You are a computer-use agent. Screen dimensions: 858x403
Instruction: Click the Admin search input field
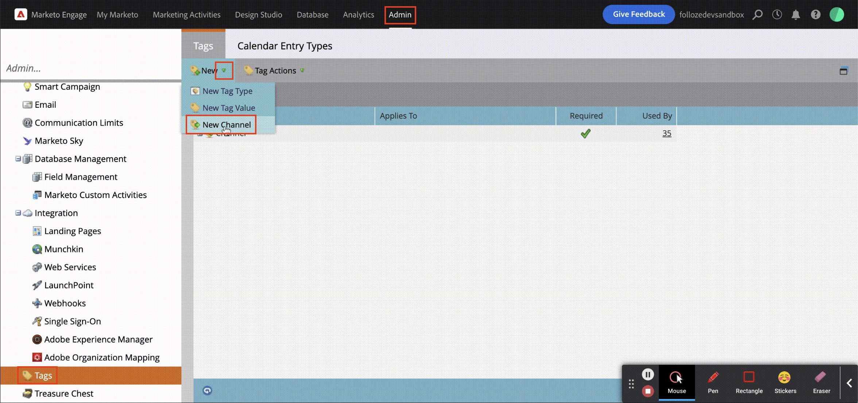coord(91,68)
